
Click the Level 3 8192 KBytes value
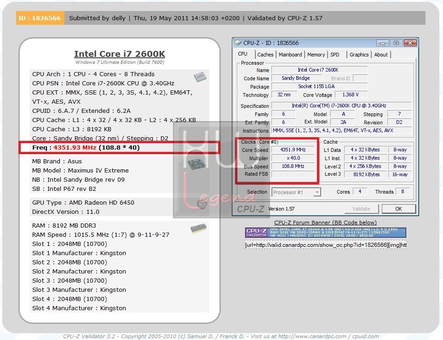(365, 174)
